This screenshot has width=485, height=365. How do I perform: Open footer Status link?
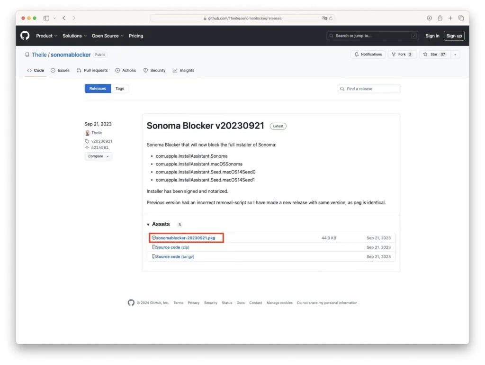click(227, 303)
